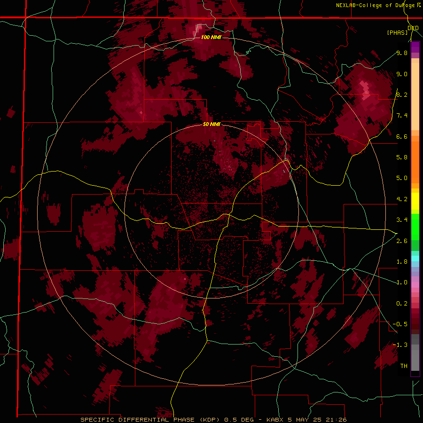Click the 100 NMI range ring label
This screenshot has height=423, width=423.
211,37
